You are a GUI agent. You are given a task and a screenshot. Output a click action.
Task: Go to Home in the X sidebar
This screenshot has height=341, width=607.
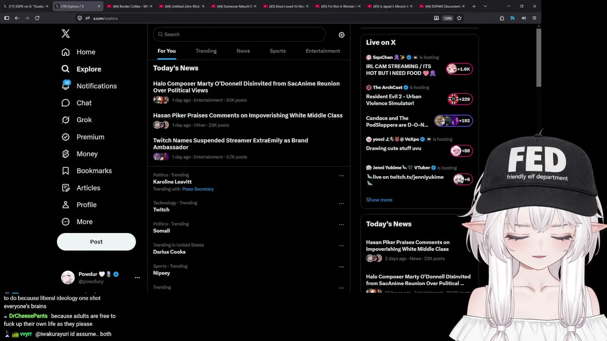[x=79, y=52]
